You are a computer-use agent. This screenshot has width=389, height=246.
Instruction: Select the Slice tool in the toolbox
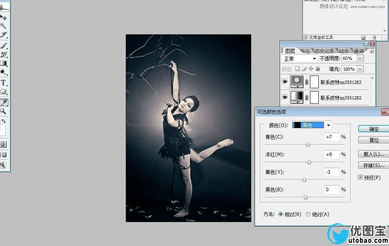tap(4, 35)
